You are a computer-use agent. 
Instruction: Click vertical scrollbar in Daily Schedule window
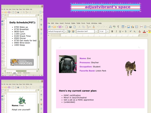[38, 42]
